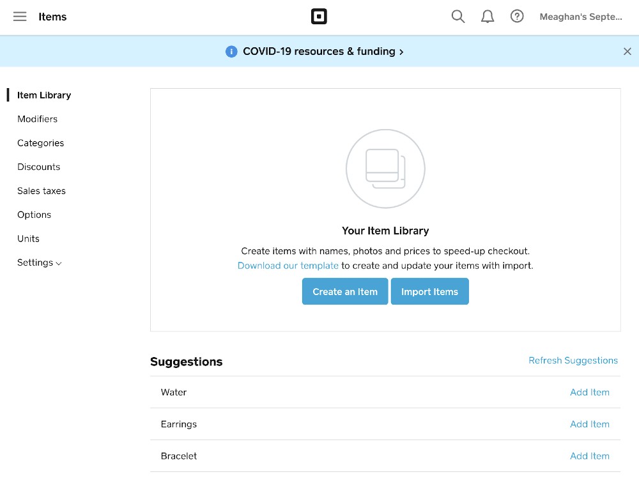The height and width of the screenshot is (488, 639).
Task: Dismiss the COVID-19 banner
Action: click(627, 52)
